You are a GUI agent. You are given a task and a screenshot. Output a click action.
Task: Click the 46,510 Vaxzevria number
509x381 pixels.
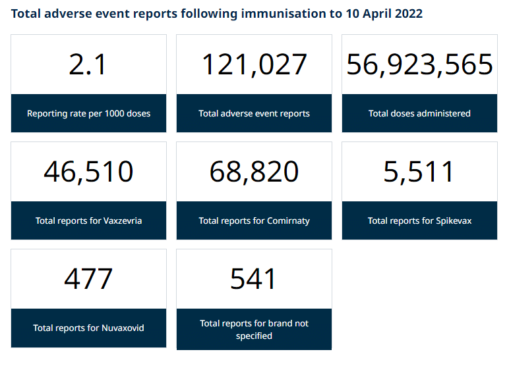(x=88, y=172)
